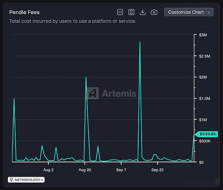Take a chart screenshot with camera icon
Screen dimensions: 223x190
click(x=154, y=12)
